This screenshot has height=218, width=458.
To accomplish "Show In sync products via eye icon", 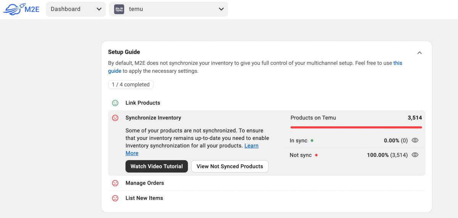I will [x=415, y=140].
